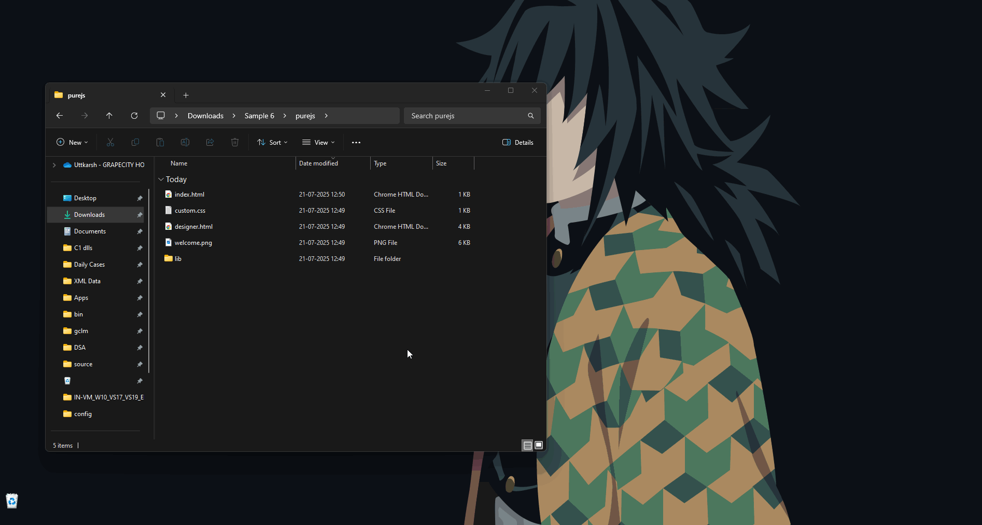This screenshot has width=982, height=525.
Task: Open Apps folder in sidebar
Action: (x=95, y=298)
